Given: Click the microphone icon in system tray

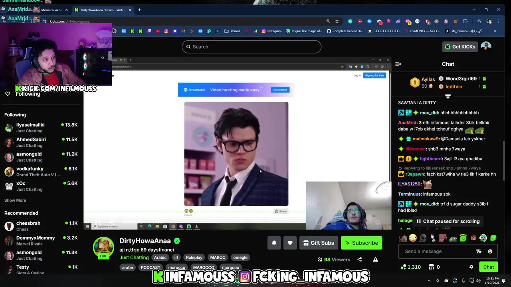Looking at the screenshot, I should tap(463, 281).
